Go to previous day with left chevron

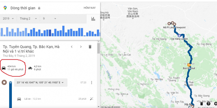click(x=72, y=47)
